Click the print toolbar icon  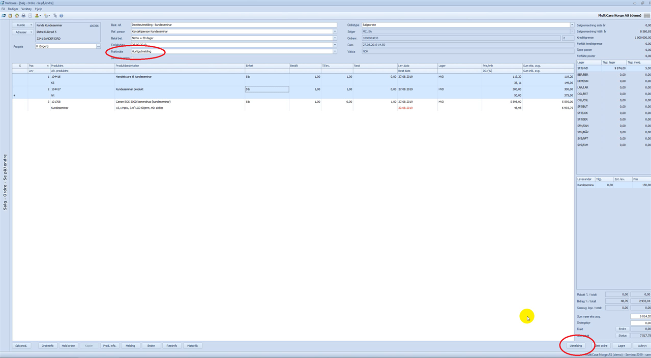pos(23,16)
